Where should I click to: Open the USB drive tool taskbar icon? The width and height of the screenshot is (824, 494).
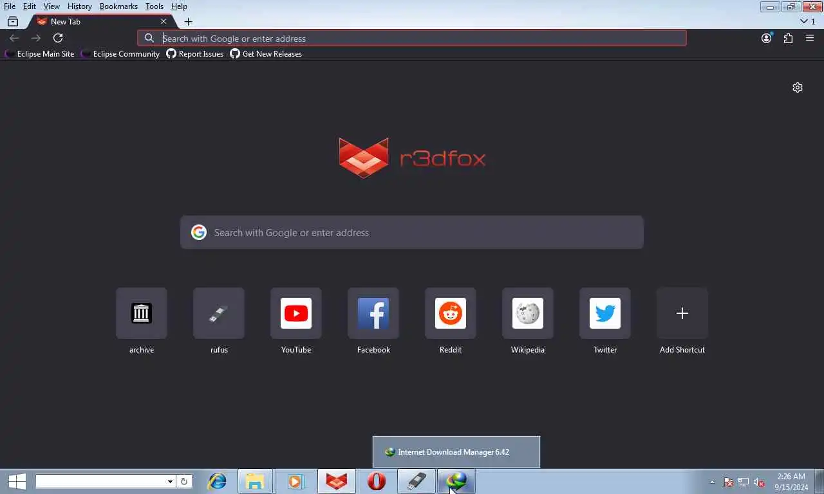click(417, 481)
